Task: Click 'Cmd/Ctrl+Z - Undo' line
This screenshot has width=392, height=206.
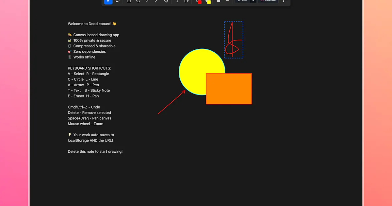Action: pos(84,107)
